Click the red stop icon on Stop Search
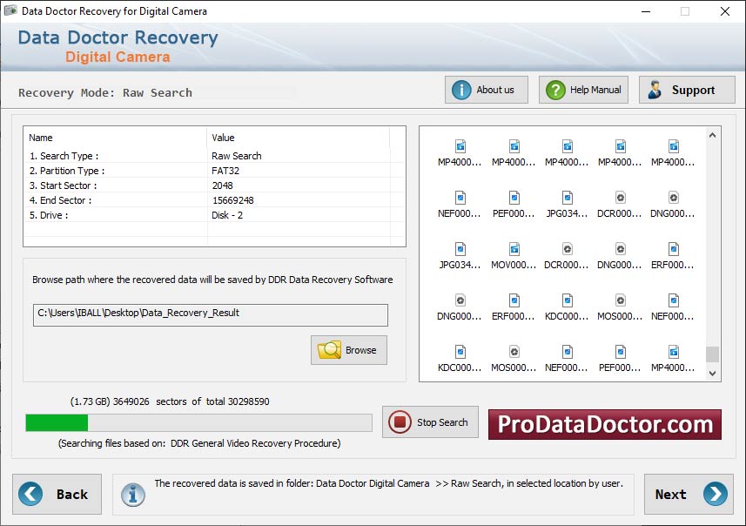746x526 pixels. click(400, 422)
